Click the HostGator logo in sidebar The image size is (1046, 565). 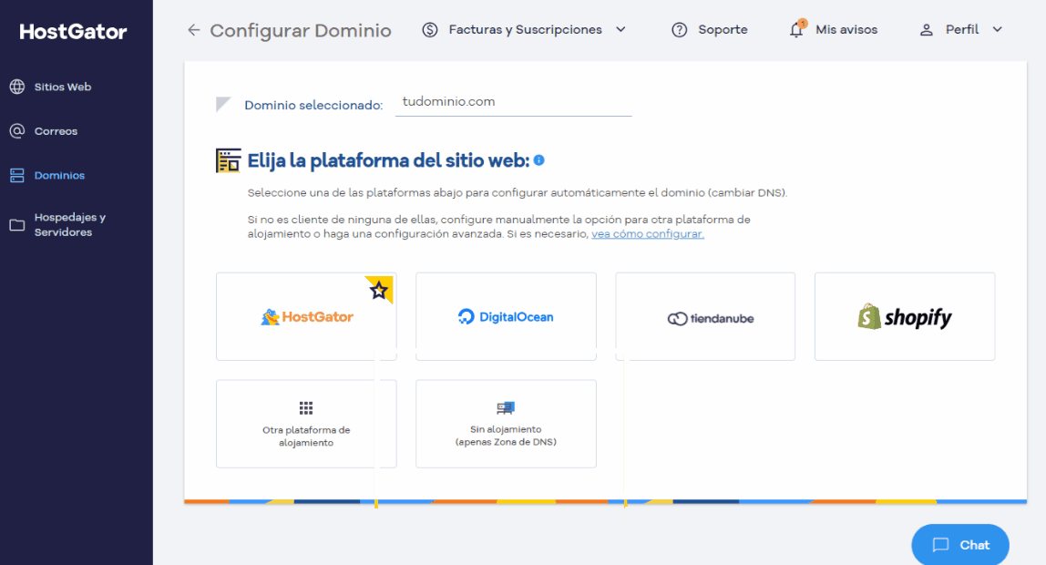pyautogui.click(x=73, y=31)
